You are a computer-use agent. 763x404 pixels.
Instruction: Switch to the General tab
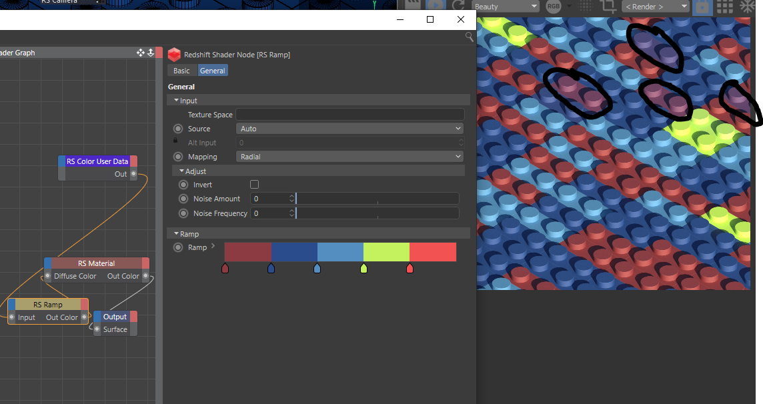213,71
